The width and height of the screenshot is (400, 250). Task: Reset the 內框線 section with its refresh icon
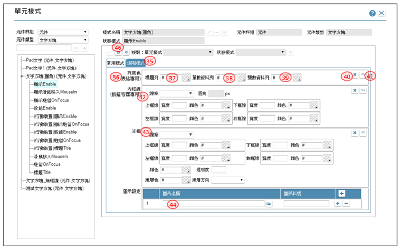(x=363, y=90)
